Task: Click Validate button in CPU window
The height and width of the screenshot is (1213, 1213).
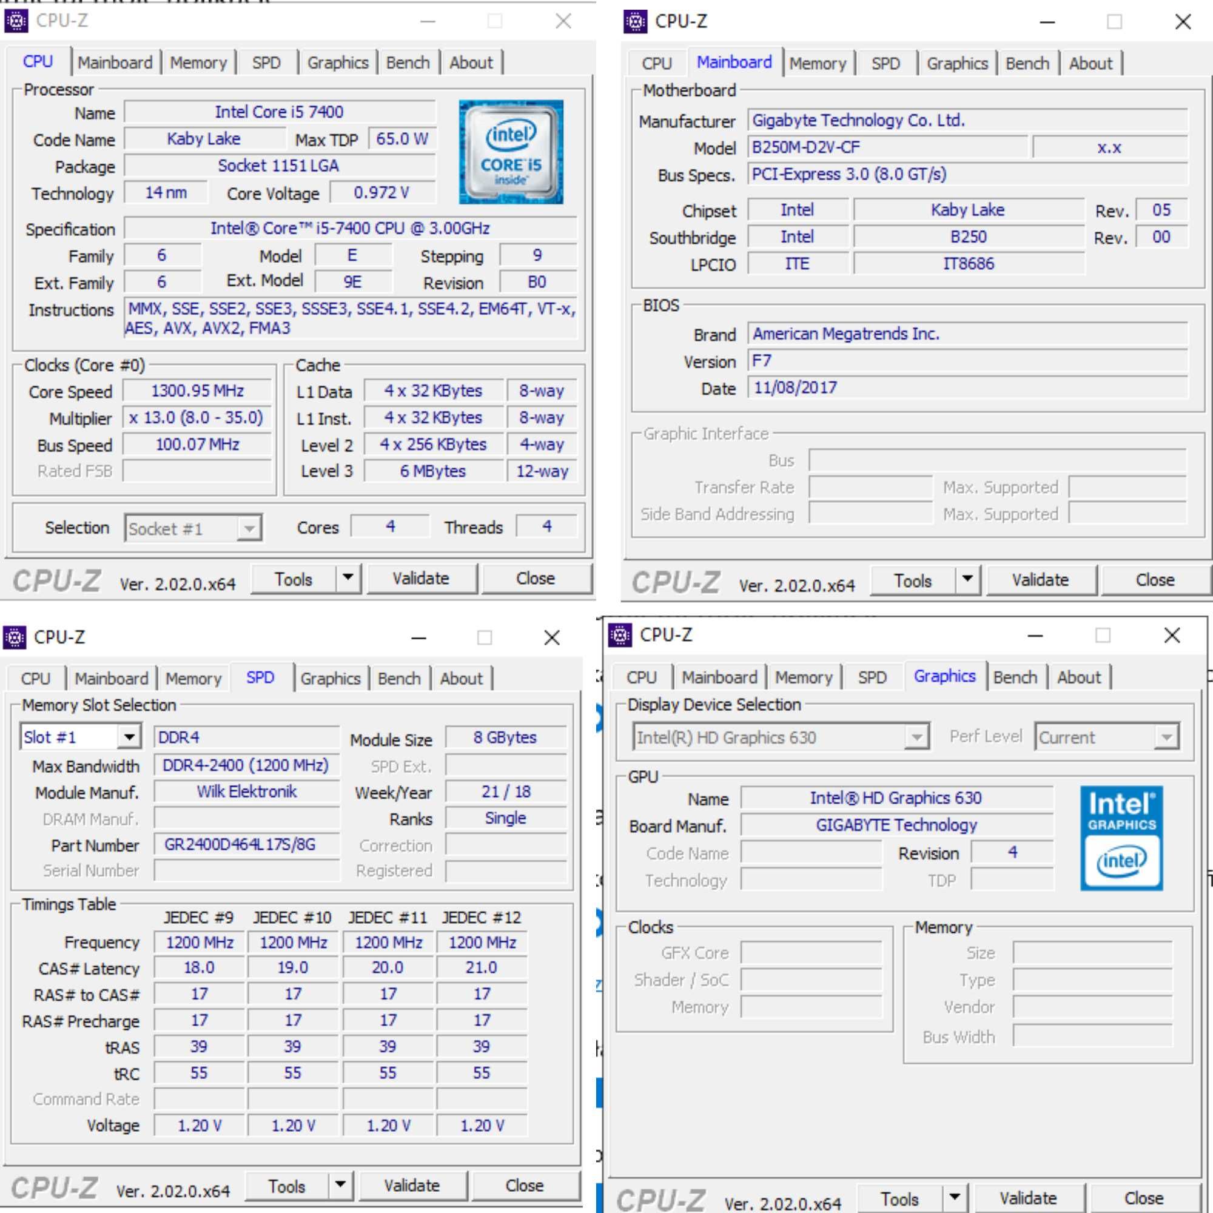Action: pyautogui.click(x=421, y=578)
